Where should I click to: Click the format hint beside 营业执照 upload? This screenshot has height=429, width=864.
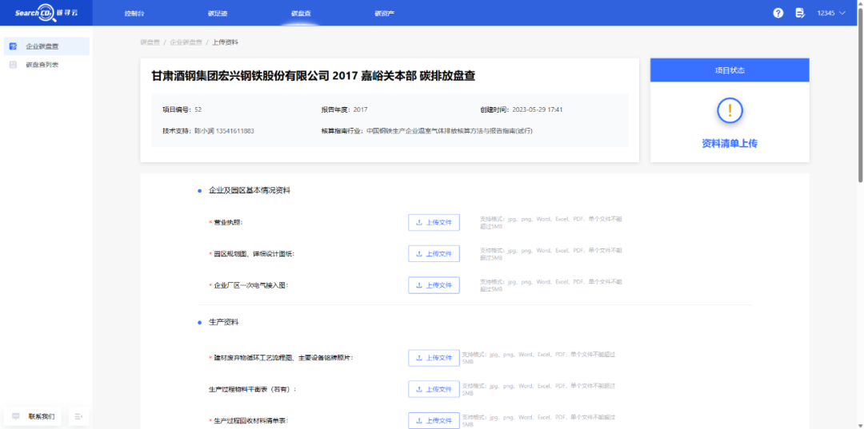point(550,222)
